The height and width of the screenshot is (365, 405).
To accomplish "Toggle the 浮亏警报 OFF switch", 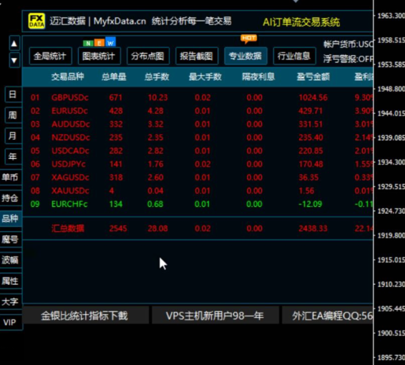I will [348, 59].
